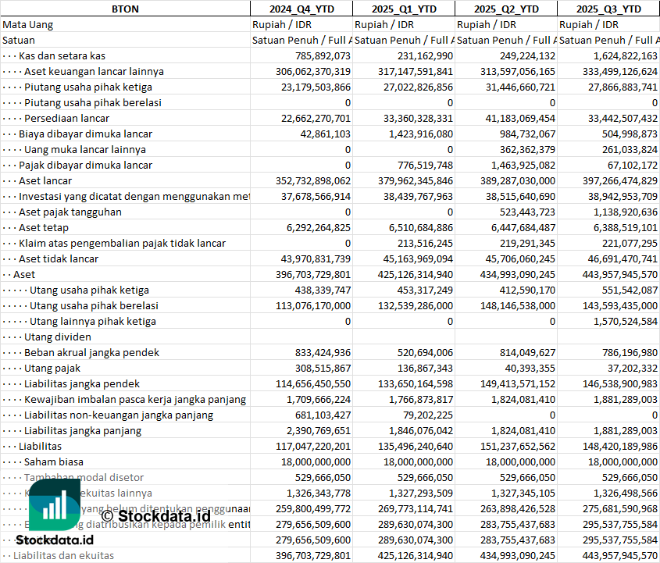Select the Kas dan setara kas row label
This screenshot has height=563, width=660.
point(62,55)
